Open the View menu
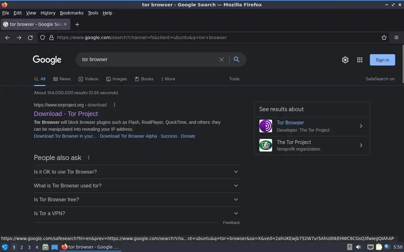Screen dimensions: 404x252 [x=31, y=13]
